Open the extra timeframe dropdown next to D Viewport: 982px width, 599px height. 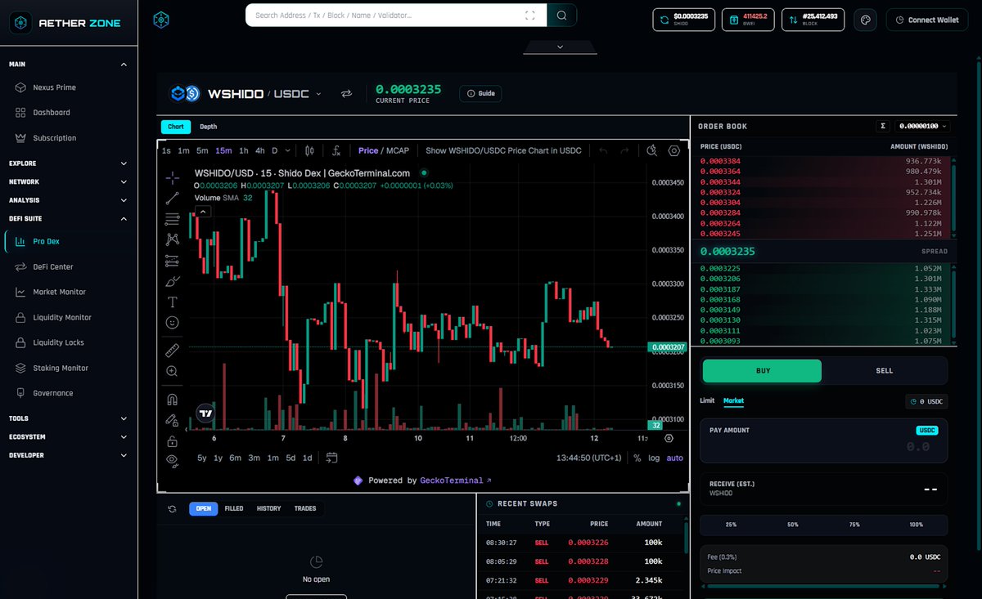click(x=286, y=150)
